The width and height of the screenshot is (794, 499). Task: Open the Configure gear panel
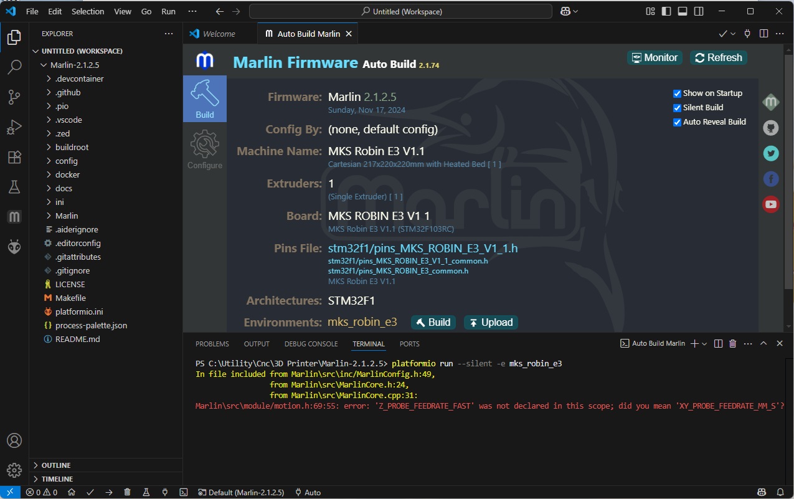(x=205, y=150)
